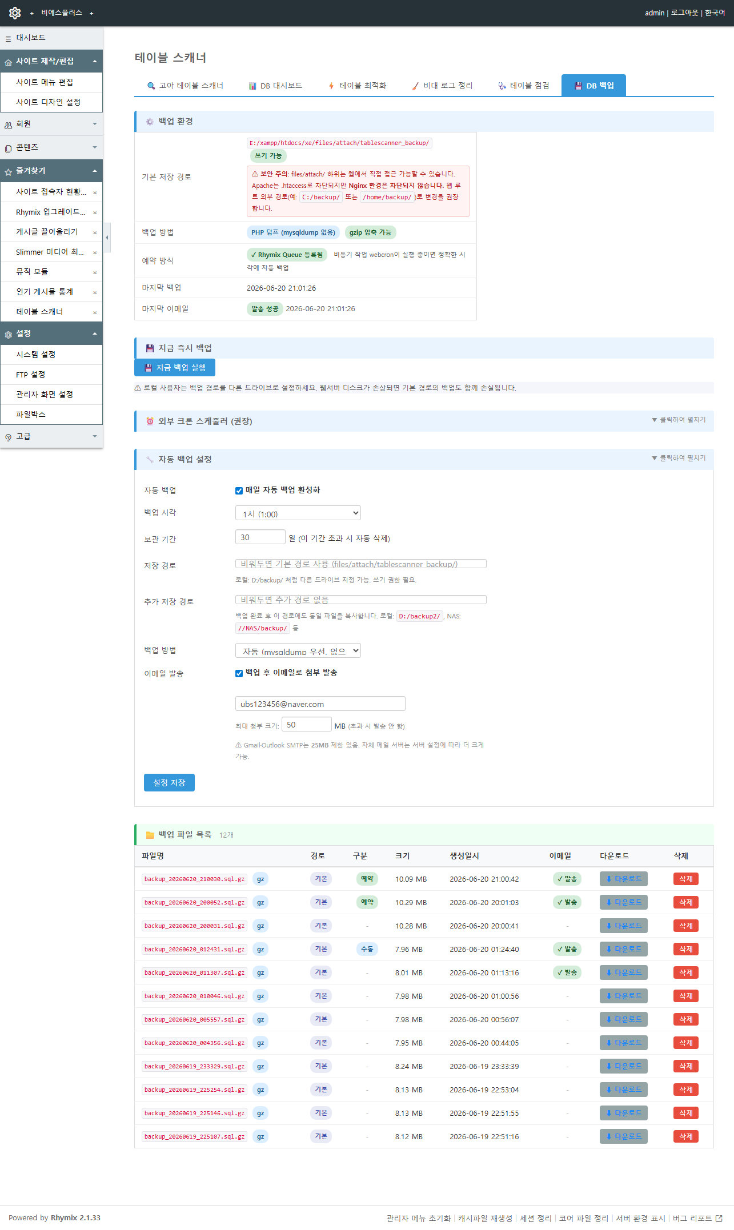Download backup_20260619_233329.sql.gz
The height and width of the screenshot is (1230, 734).
pyautogui.click(x=624, y=1066)
